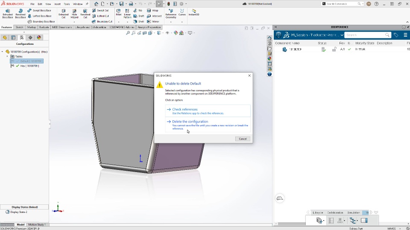Pick the Shell feature

point(138,21)
